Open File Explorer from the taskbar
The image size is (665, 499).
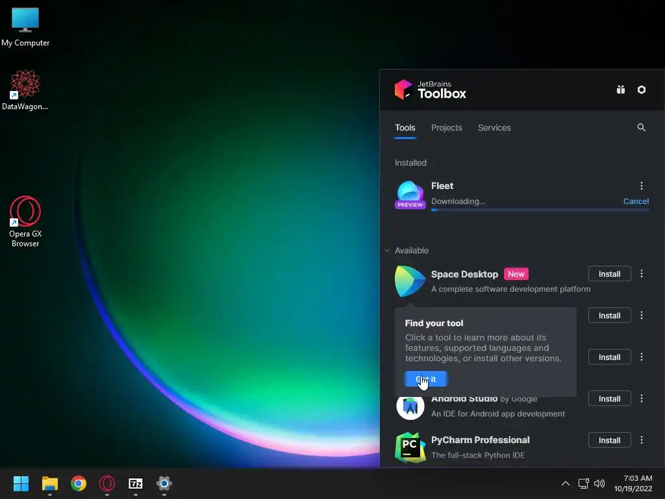click(x=49, y=483)
